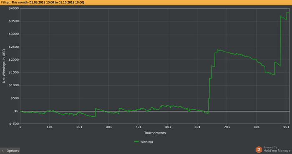Click the x-axis label 901

[x=286, y=127]
